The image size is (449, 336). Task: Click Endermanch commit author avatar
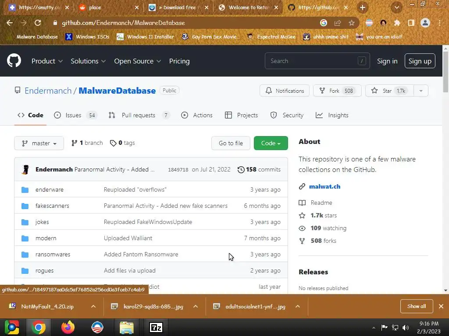point(25,169)
